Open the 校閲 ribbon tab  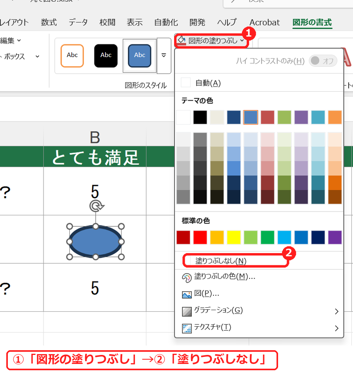pos(107,22)
